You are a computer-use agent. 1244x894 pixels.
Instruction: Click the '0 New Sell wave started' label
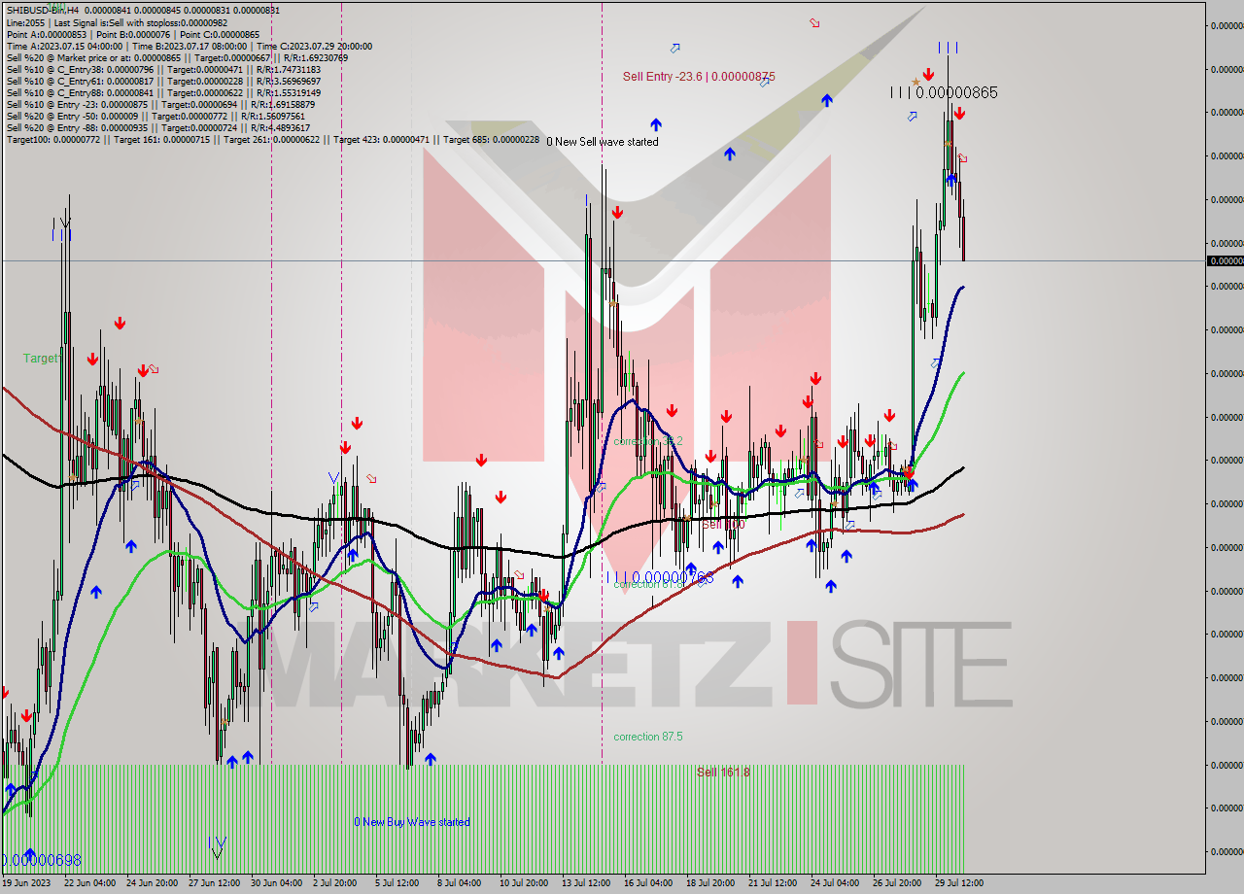pos(603,142)
